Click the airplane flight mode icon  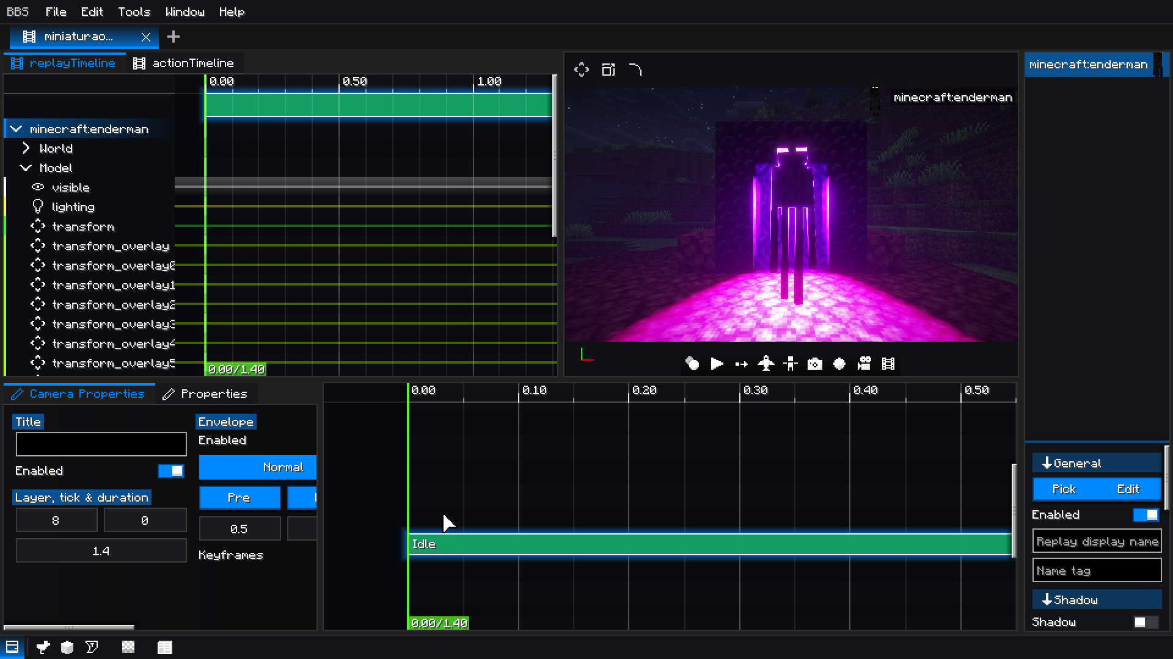pyautogui.click(x=766, y=364)
